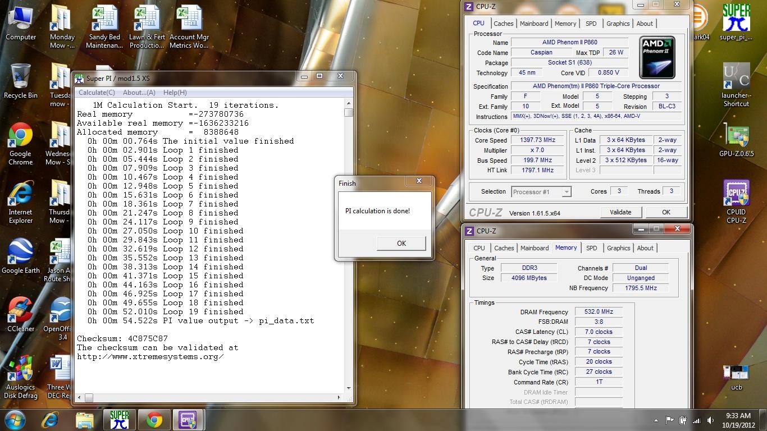Switch to CPU-Z taskbar button
Viewport: 767px width, 431px height.
coord(188,420)
